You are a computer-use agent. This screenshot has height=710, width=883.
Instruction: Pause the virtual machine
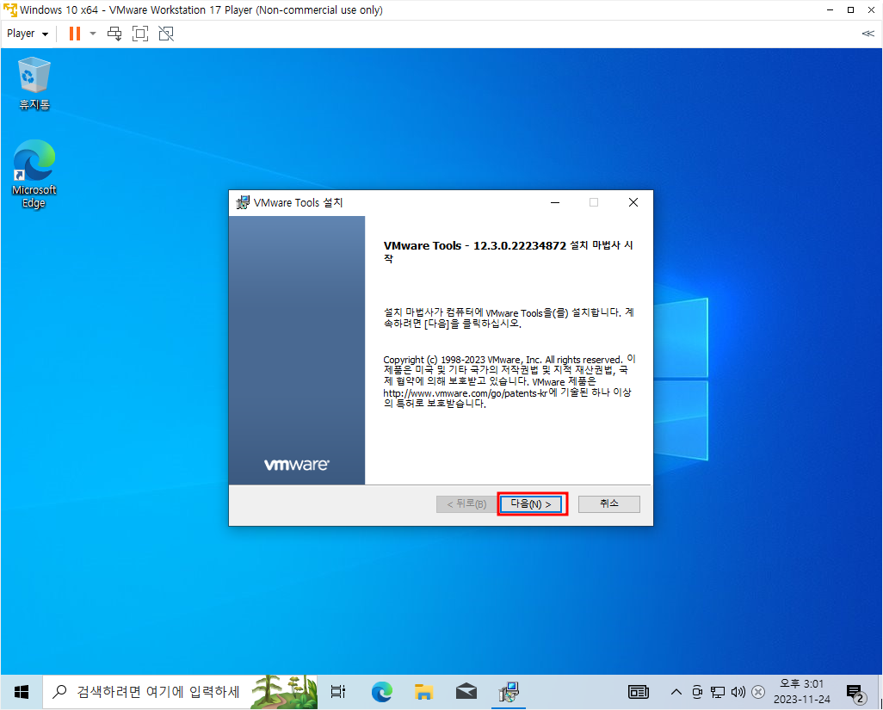(x=74, y=34)
